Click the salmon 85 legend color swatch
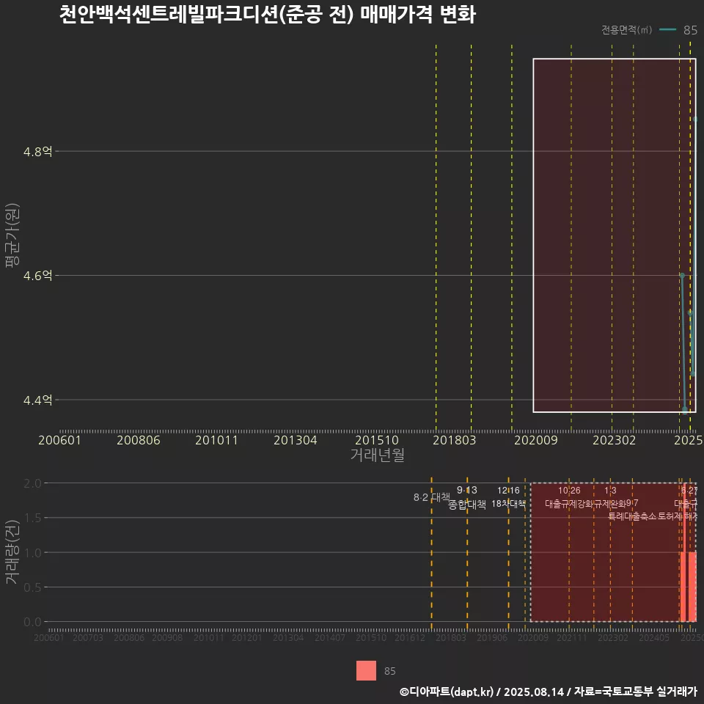Image resolution: width=704 pixels, height=704 pixels. [x=366, y=671]
